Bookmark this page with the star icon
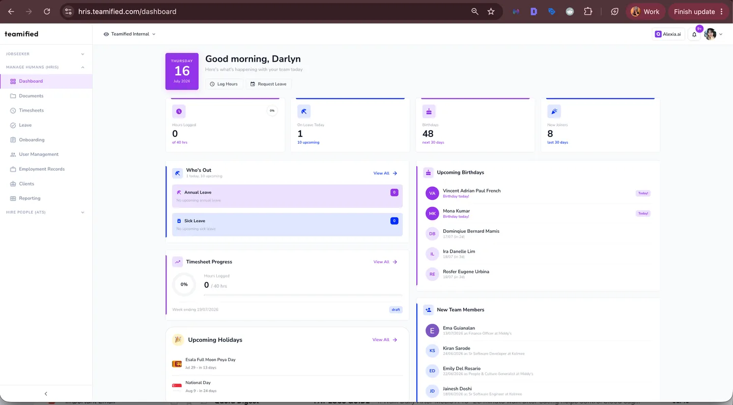Viewport: 733px width, 405px height. (x=491, y=11)
